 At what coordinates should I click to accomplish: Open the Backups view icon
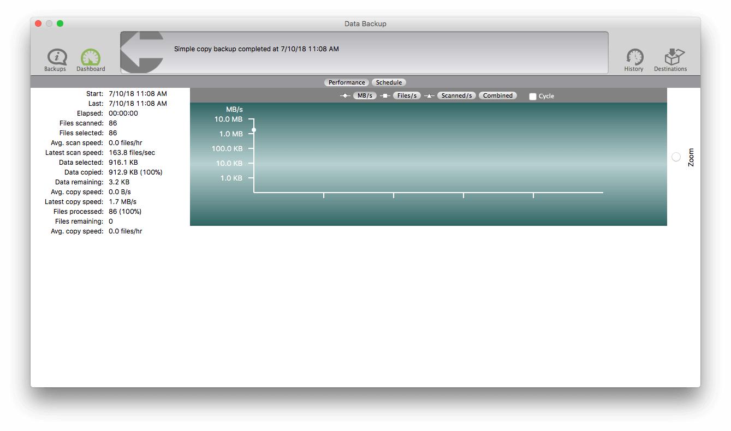coord(56,58)
